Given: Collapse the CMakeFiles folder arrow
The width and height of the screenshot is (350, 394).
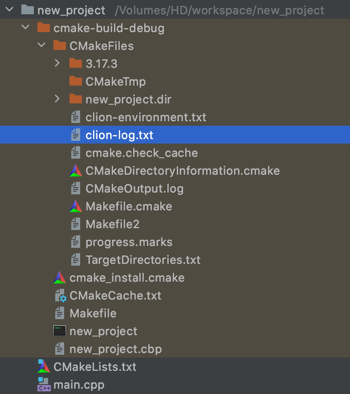Looking at the screenshot, I should click(41, 45).
